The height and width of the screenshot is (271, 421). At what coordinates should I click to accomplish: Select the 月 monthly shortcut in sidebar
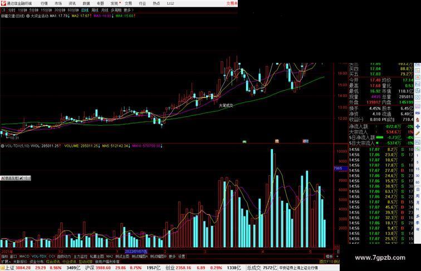(418, 203)
